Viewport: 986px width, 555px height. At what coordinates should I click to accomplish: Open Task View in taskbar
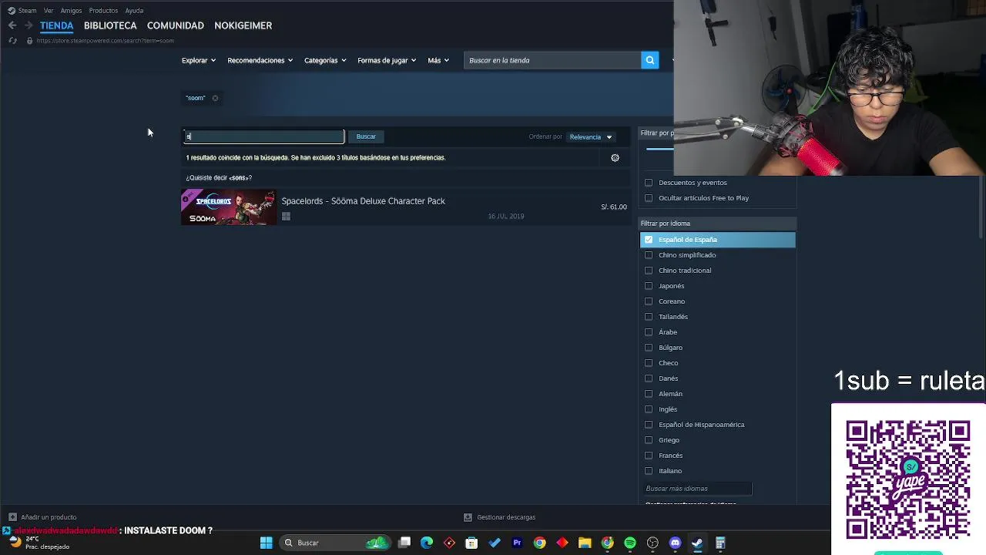point(404,543)
